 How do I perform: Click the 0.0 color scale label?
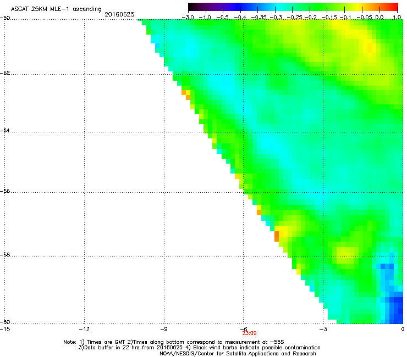[x=380, y=18]
